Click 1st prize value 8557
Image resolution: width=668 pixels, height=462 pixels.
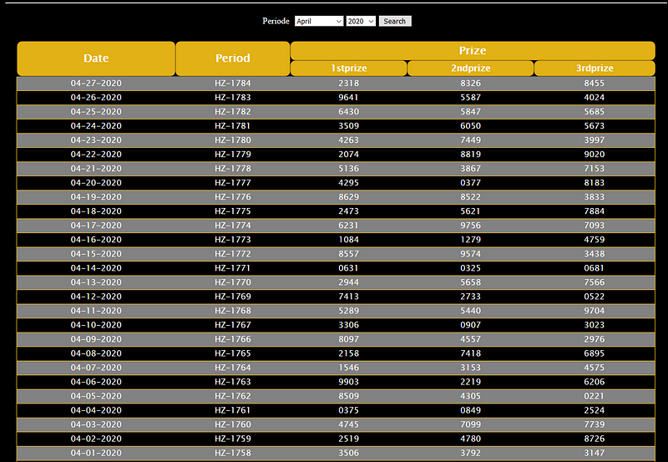[x=348, y=254]
